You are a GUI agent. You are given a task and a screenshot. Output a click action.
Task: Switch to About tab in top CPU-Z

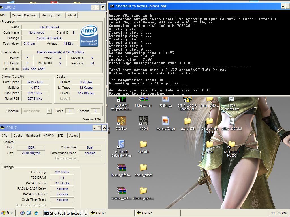[x=72, y=15]
